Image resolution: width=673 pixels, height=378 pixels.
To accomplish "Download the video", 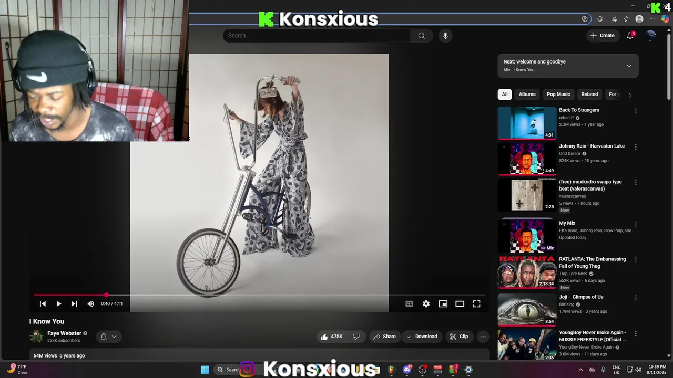I will (x=422, y=337).
